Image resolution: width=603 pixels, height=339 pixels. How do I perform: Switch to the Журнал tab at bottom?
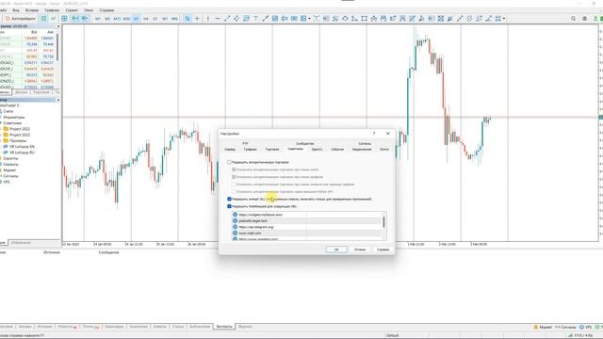click(245, 327)
